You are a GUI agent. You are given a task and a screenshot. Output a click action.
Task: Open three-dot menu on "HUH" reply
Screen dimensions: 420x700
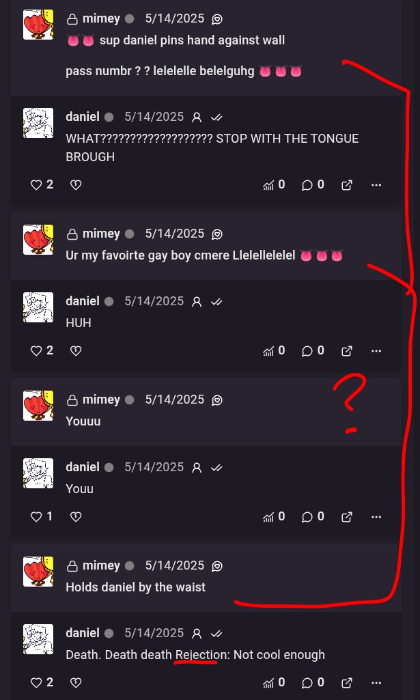tap(376, 351)
